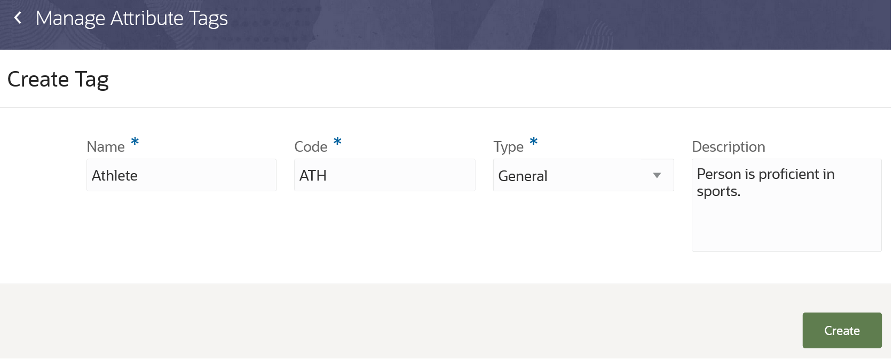Click the left-facing chevron beside the title
893x359 pixels.
click(x=18, y=18)
